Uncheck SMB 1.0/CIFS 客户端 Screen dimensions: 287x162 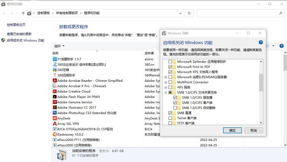175,103
